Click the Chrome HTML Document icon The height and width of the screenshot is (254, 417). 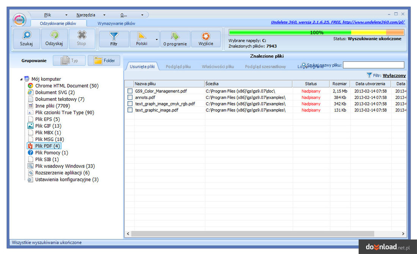tap(31, 86)
